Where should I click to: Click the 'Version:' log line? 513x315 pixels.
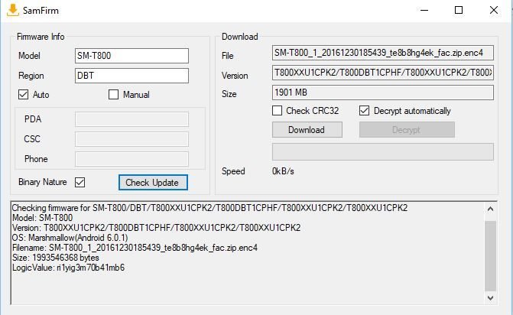[x=156, y=228]
